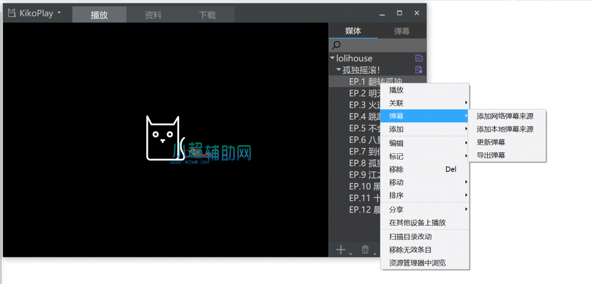Choose 移除 to delete the entry

(396, 169)
